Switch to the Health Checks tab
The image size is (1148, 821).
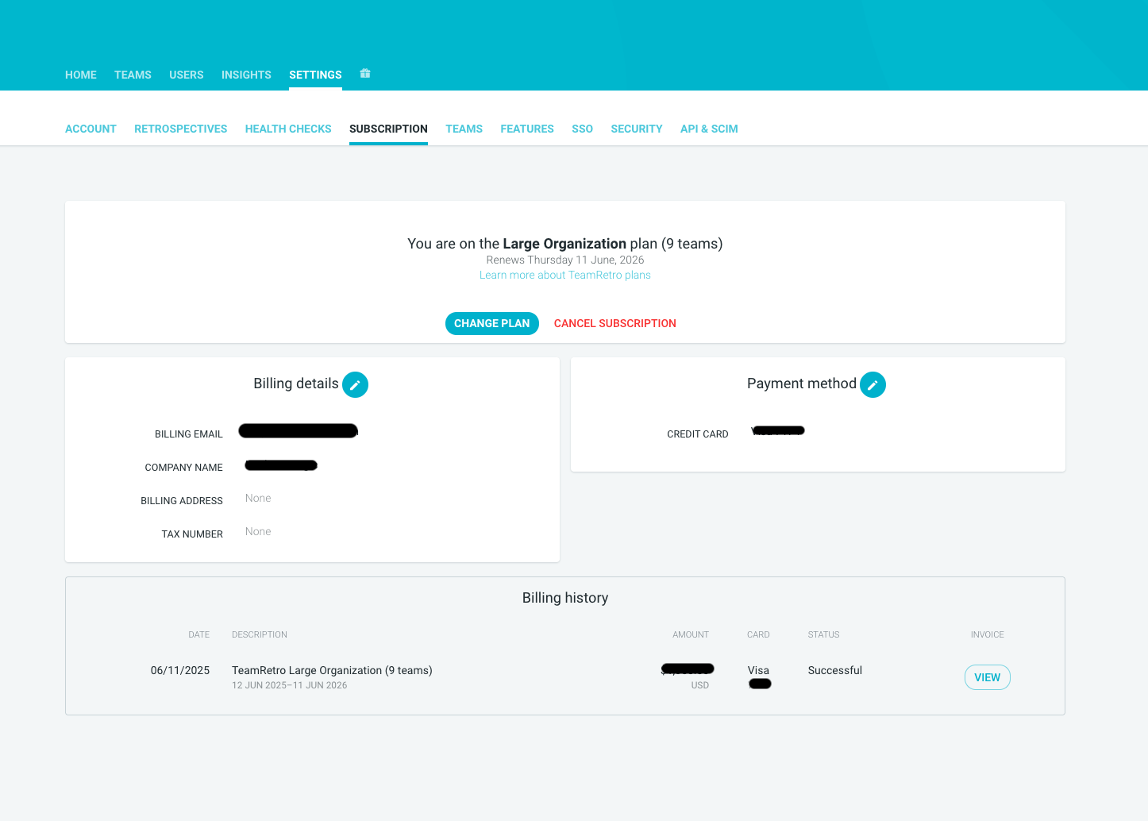(288, 129)
